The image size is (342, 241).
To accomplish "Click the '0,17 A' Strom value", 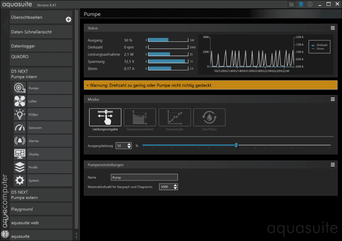I will [x=129, y=69].
